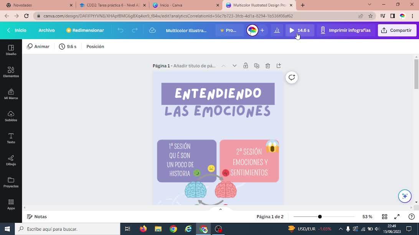Go back to Inicio
This screenshot has height=235, width=419.
[x=16, y=30]
